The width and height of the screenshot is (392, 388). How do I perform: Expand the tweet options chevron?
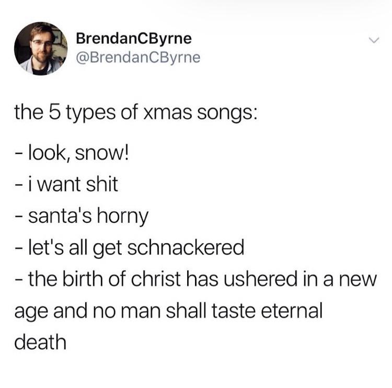coord(374,40)
